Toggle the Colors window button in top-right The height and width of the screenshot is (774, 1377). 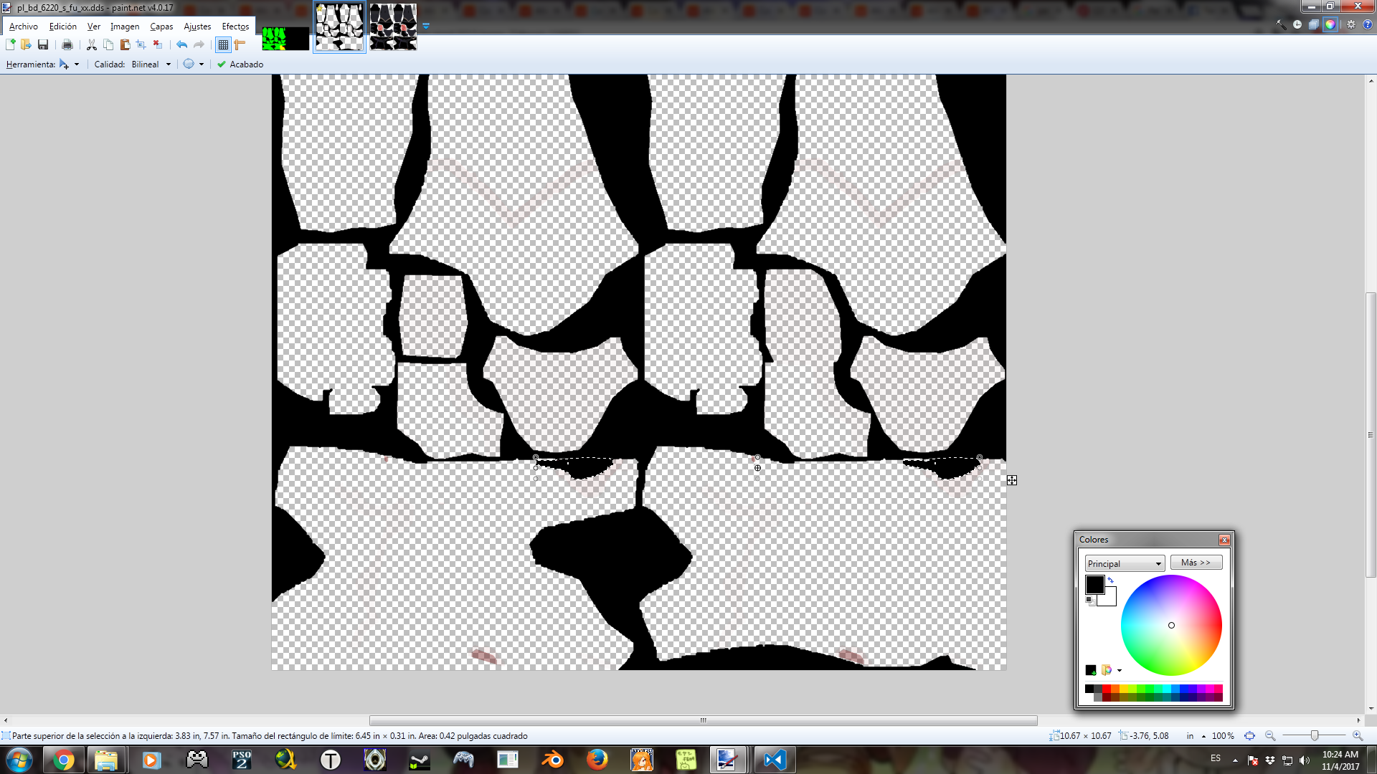1330,24
